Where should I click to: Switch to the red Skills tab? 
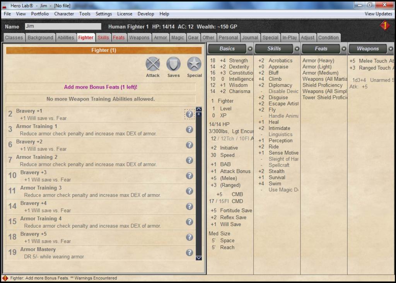[x=103, y=38]
